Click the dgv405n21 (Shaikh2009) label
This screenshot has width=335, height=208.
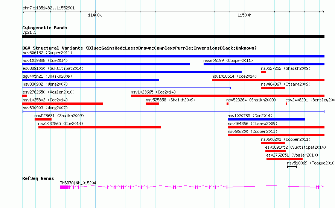(47, 76)
